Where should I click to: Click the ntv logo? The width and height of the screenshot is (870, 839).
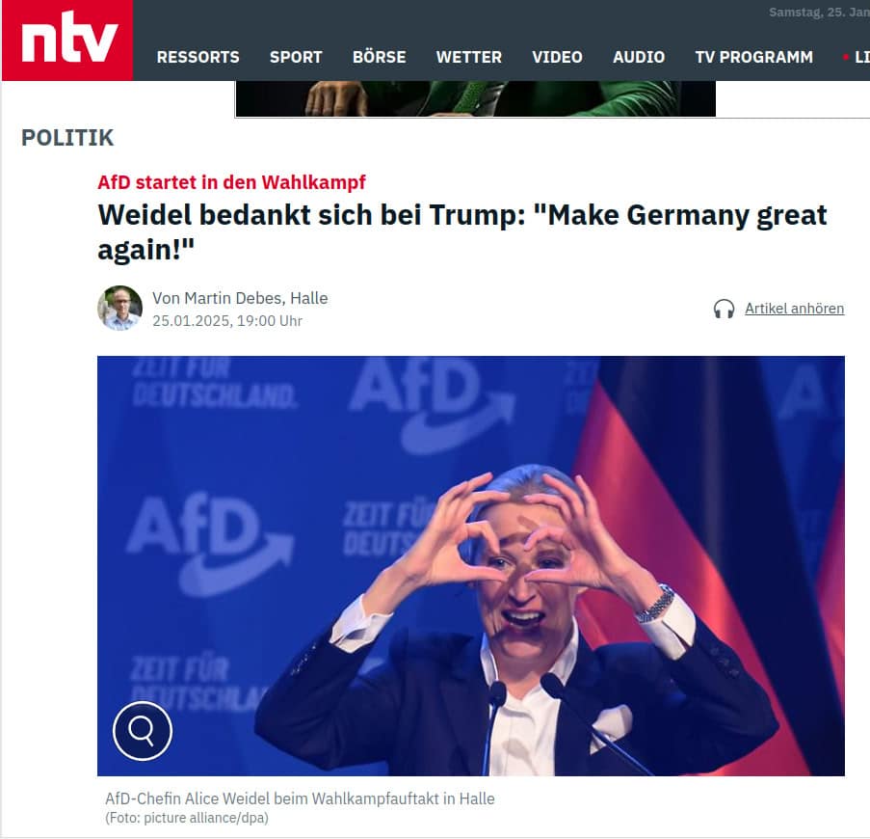(67, 40)
